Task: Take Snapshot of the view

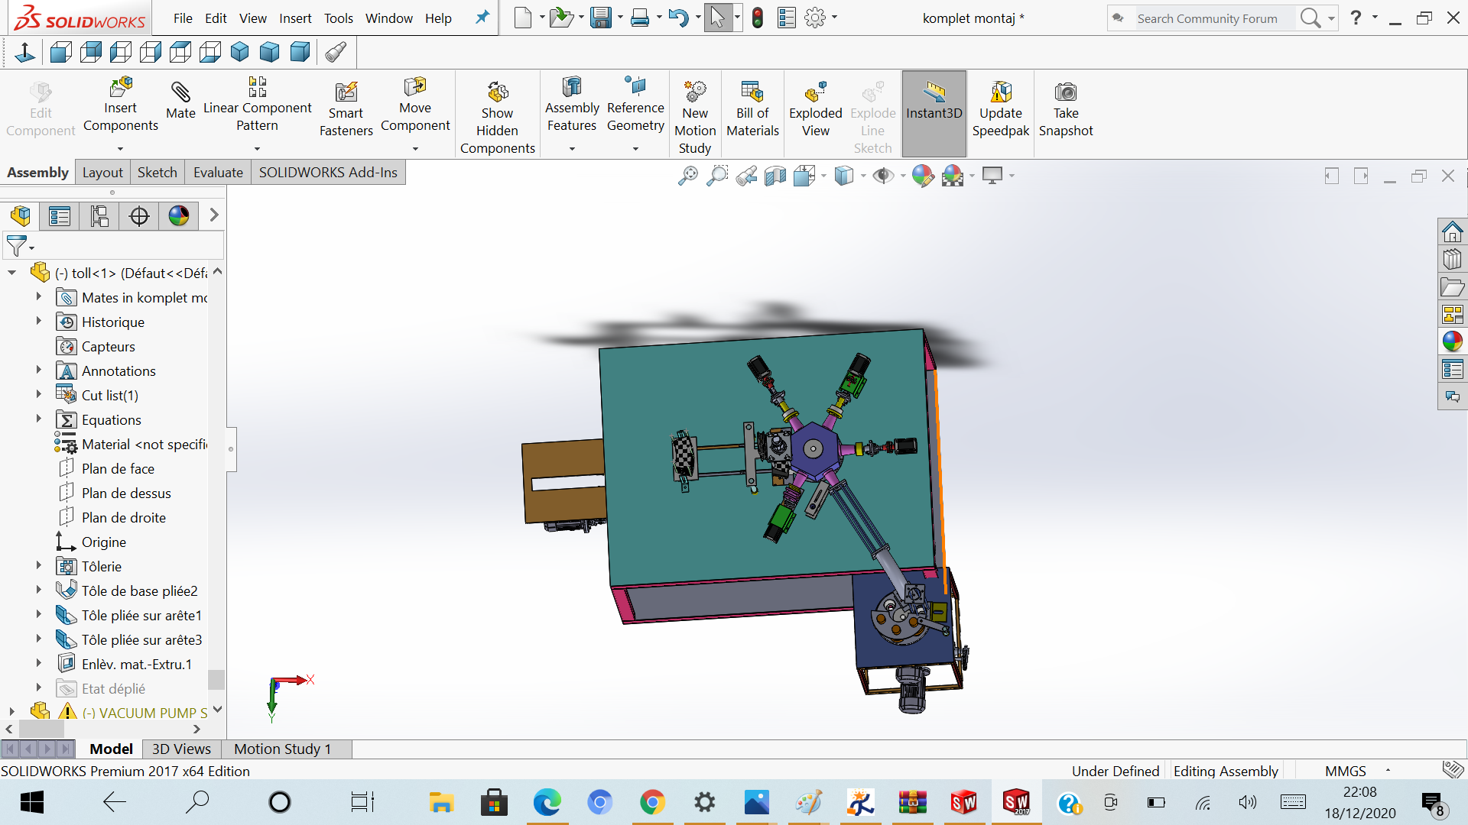Action: [x=1066, y=109]
